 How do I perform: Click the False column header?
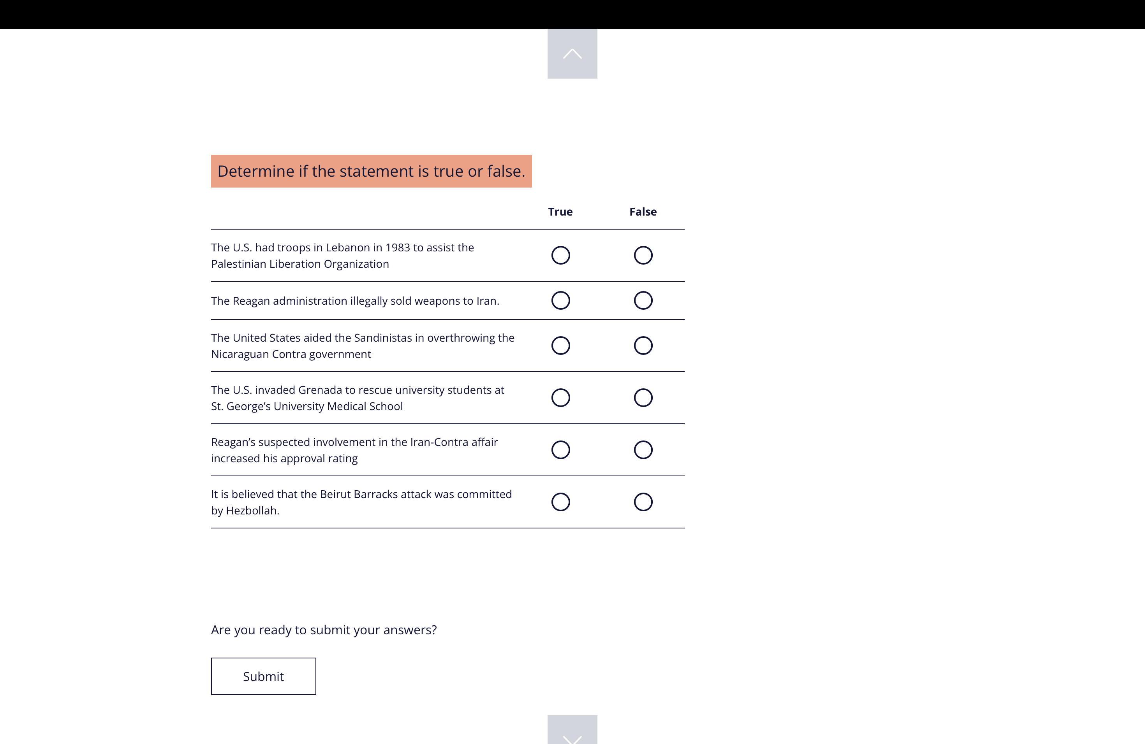point(643,212)
